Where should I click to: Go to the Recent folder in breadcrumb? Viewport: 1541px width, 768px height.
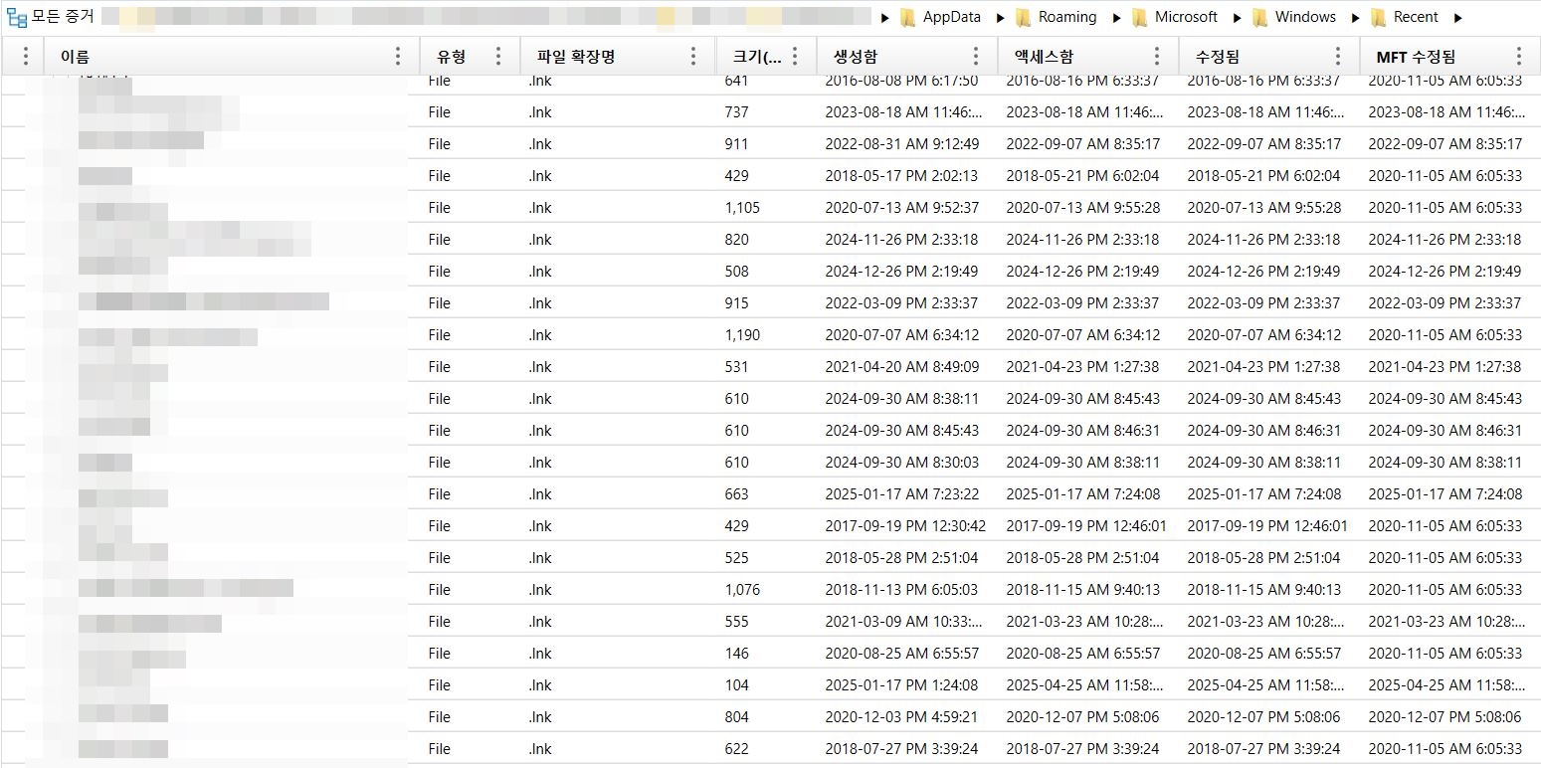1404,17
